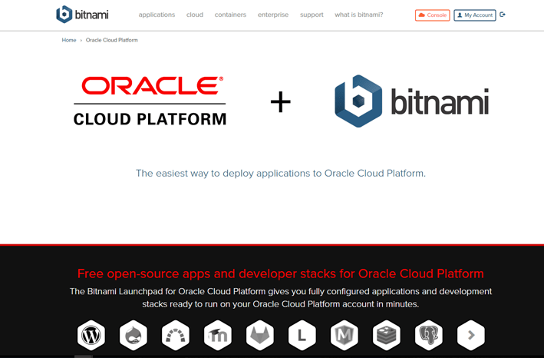Select the hexagon icon with letter L
The height and width of the screenshot is (358, 544).
coord(302,335)
